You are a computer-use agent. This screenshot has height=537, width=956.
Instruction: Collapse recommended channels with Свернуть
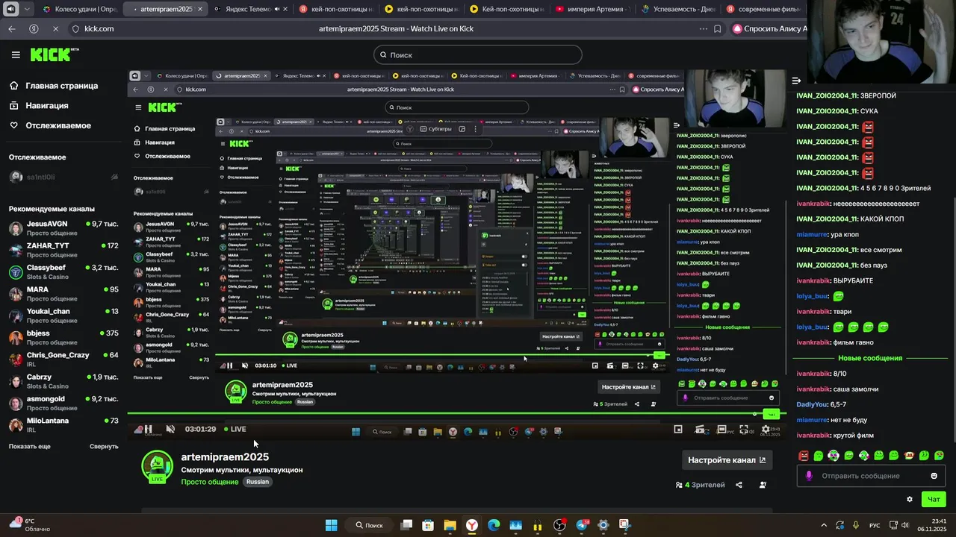104,446
